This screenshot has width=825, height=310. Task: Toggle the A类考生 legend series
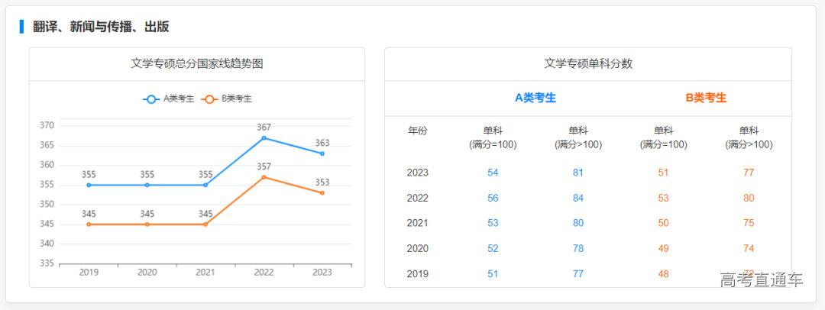point(169,98)
